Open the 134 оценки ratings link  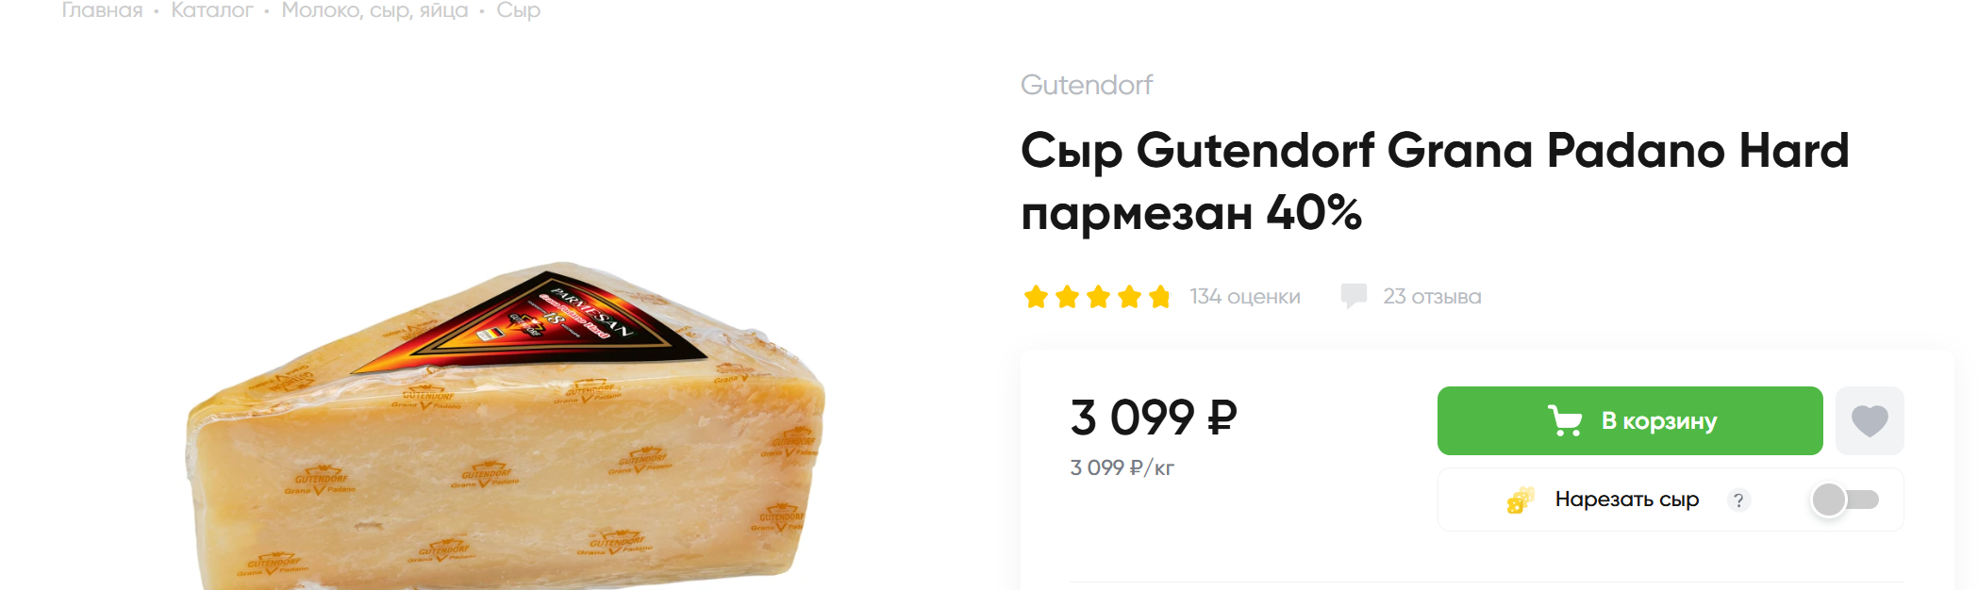[1244, 297]
